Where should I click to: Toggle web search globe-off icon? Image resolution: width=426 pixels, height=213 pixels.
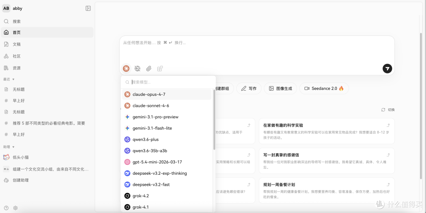(138, 69)
